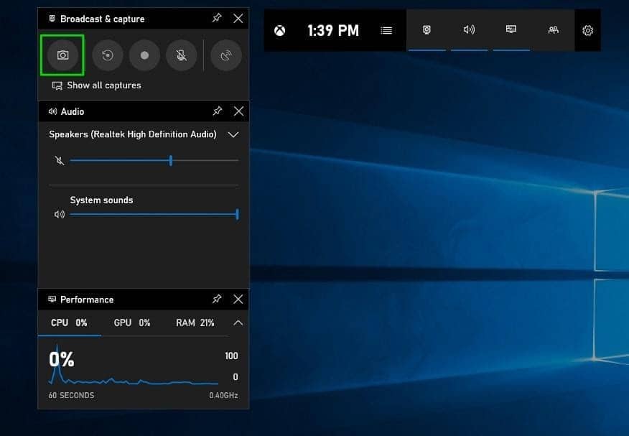Mute the System sounds speaker icon

[59, 214]
